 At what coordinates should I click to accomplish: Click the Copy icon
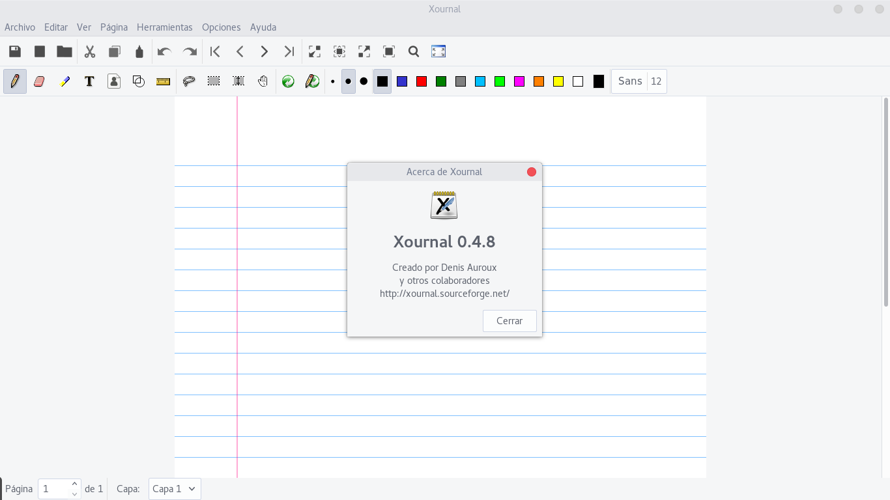click(115, 51)
